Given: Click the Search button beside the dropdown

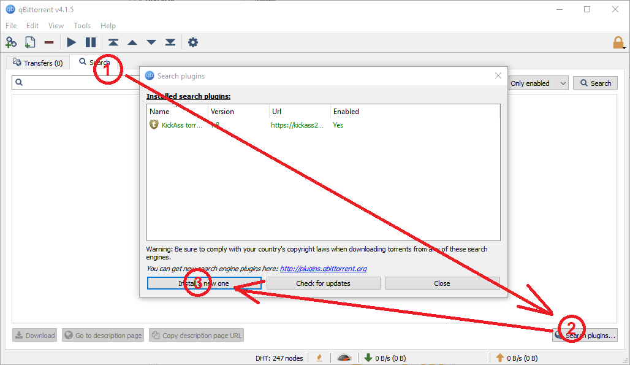Looking at the screenshot, I should 595,83.
